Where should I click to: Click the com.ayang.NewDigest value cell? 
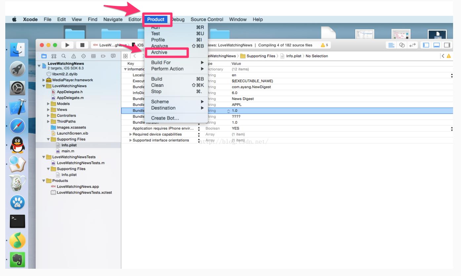point(251,87)
